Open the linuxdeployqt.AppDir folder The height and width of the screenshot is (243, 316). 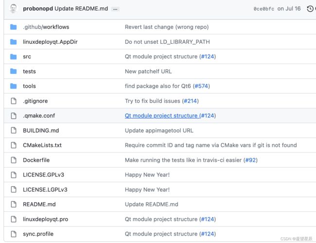coord(50,42)
